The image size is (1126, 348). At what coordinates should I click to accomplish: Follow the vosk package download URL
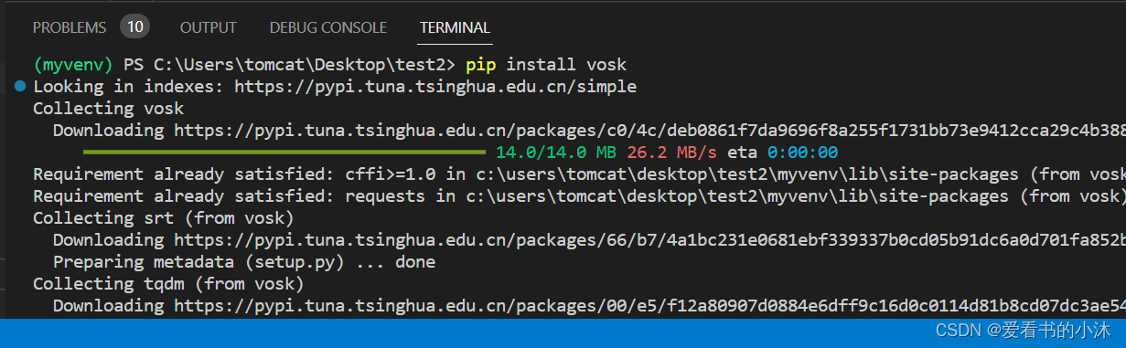649,131
